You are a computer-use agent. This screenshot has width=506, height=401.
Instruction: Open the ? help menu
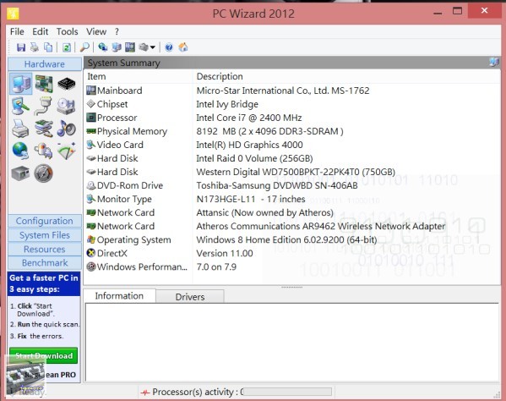[x=117, y=31]
